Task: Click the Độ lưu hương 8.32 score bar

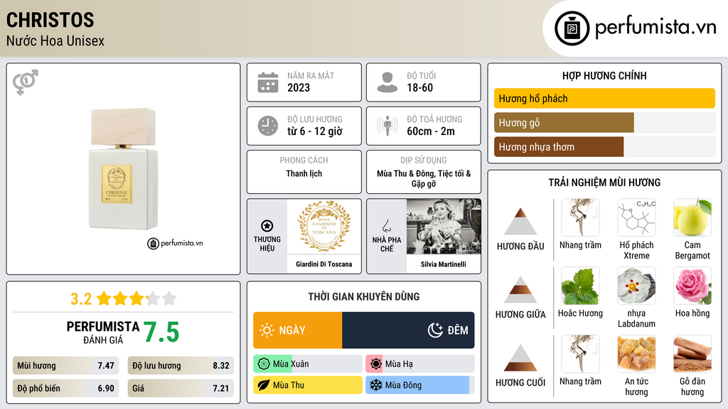Action: (x=181, y=366)
